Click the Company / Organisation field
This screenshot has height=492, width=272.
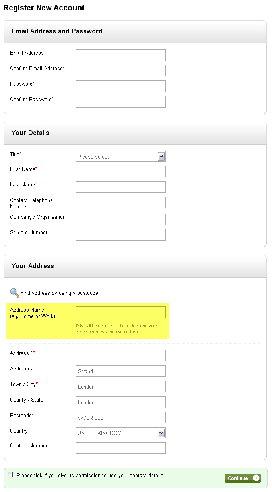coord(120,219)
